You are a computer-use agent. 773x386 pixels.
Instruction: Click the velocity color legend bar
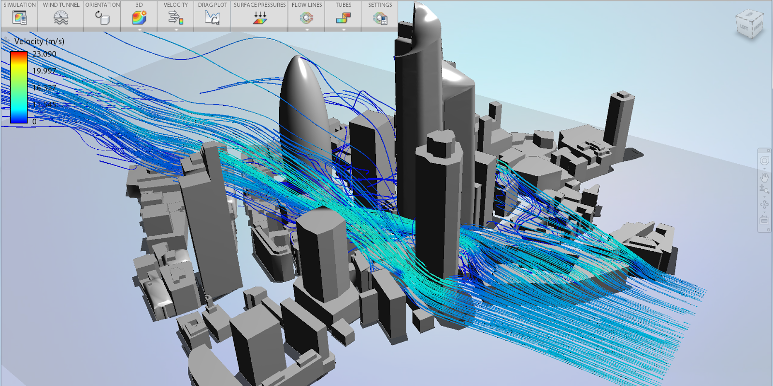click(19, 87)
